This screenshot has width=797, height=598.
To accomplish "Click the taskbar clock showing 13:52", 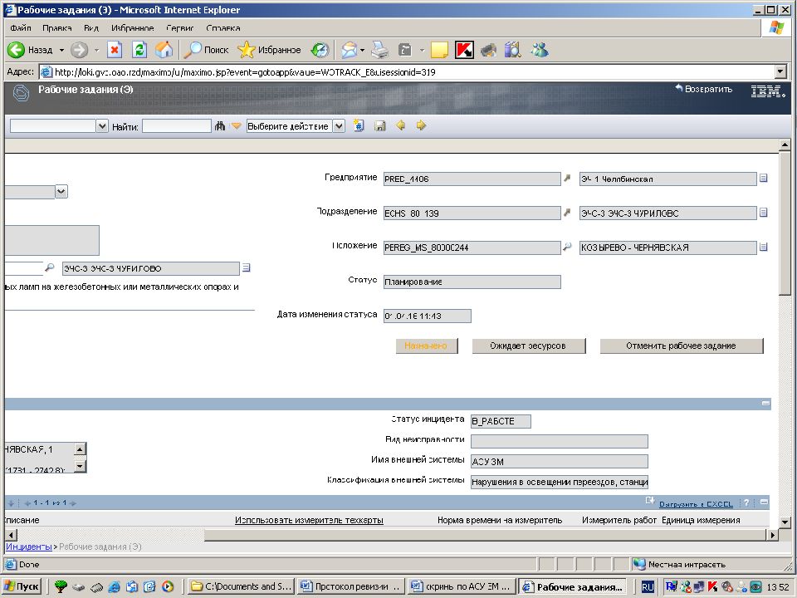I will pyautogui.click(x=778, y=587).
